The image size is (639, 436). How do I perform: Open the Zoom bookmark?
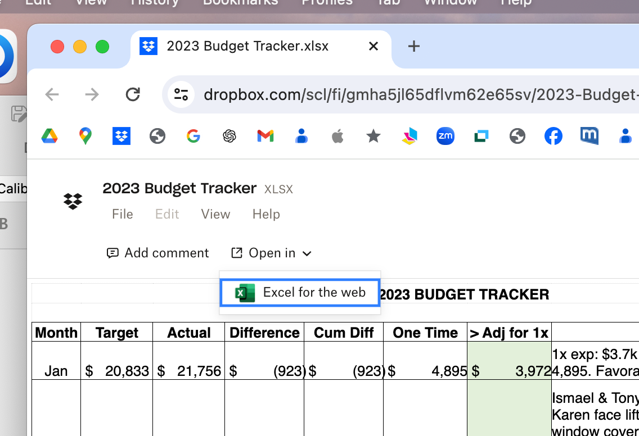coord(445,136)
